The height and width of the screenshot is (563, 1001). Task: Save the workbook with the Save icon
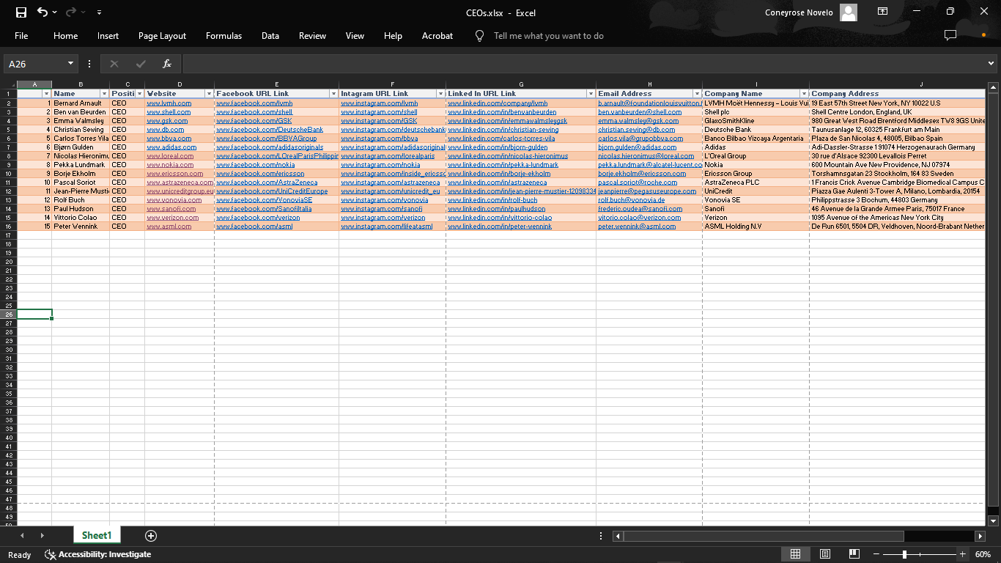pos(21,12)
